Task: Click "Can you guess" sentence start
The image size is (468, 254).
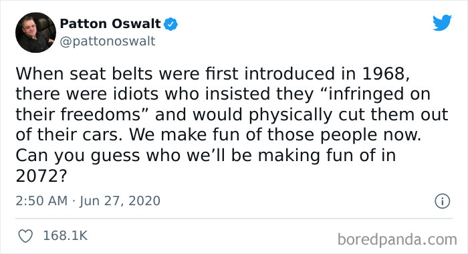Action: (78, 156)
